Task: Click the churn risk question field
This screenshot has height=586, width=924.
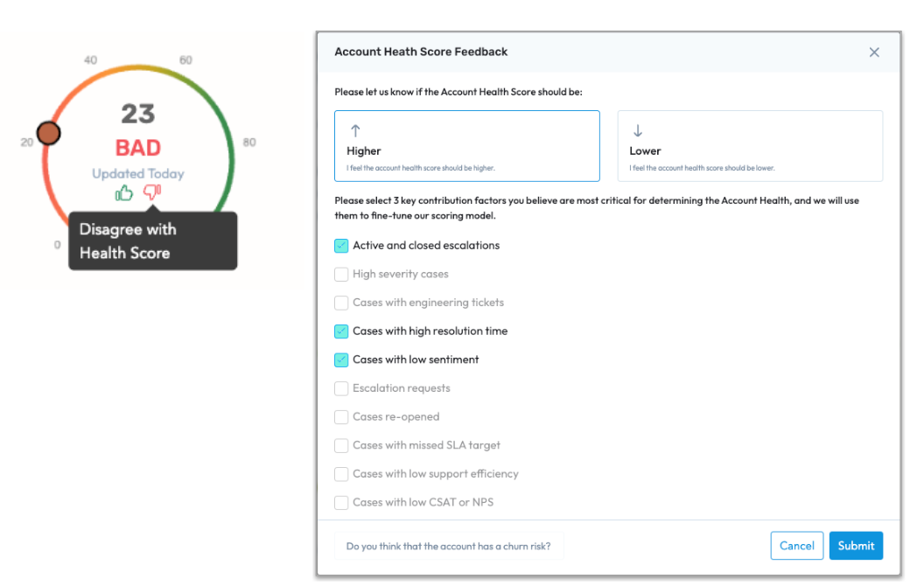Action: [449, 546]
